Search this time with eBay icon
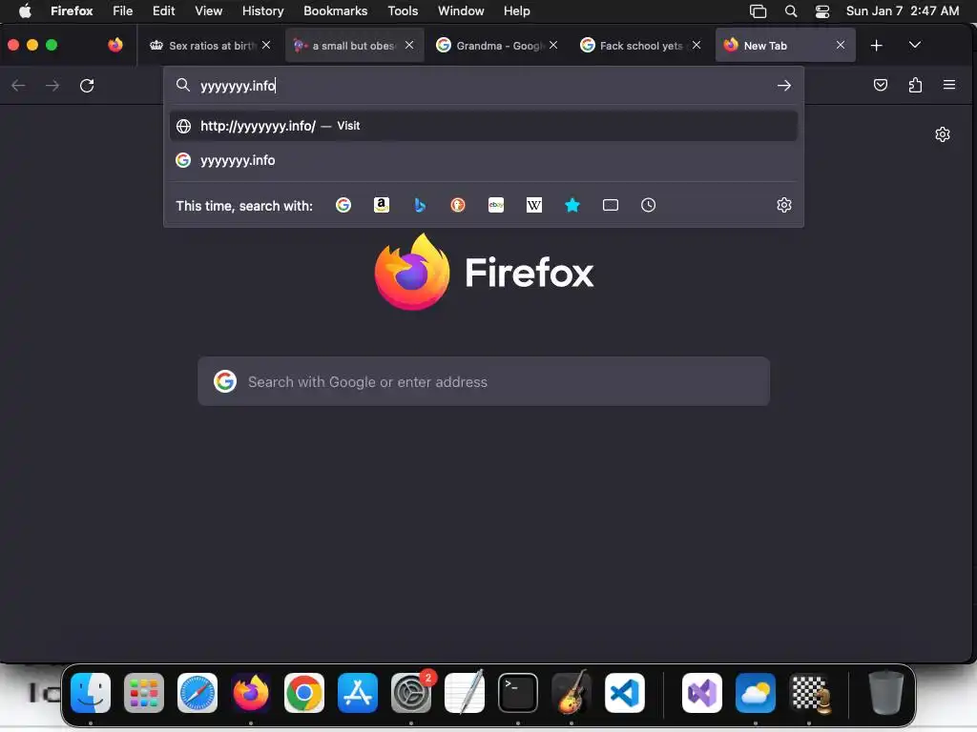The width and height of the screenshot is (977, 732). coord(496,205)
